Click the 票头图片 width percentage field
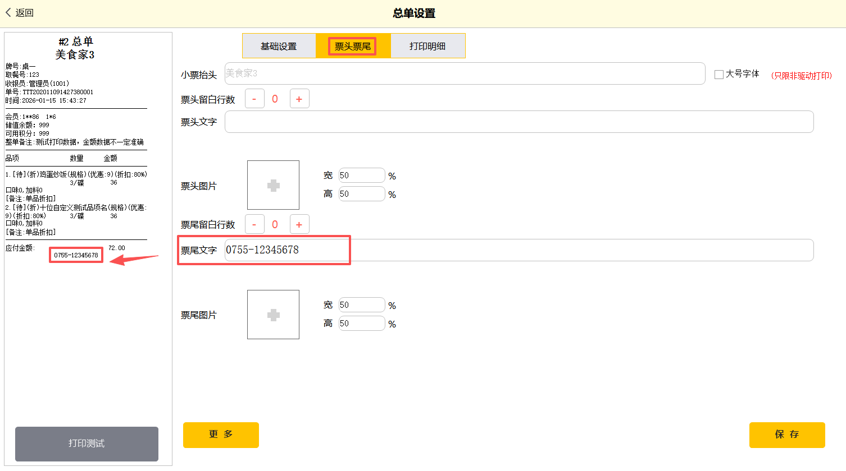 tap(361, 176)
